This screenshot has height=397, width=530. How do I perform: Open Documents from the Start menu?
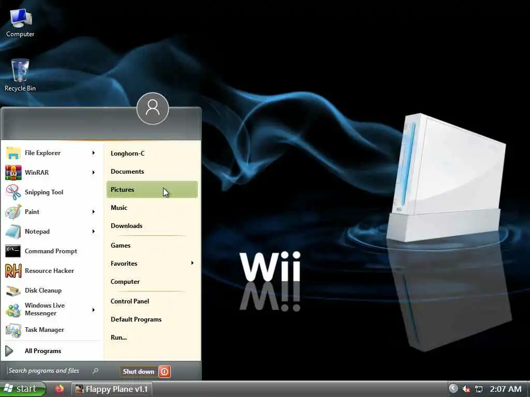coord(152,172)
